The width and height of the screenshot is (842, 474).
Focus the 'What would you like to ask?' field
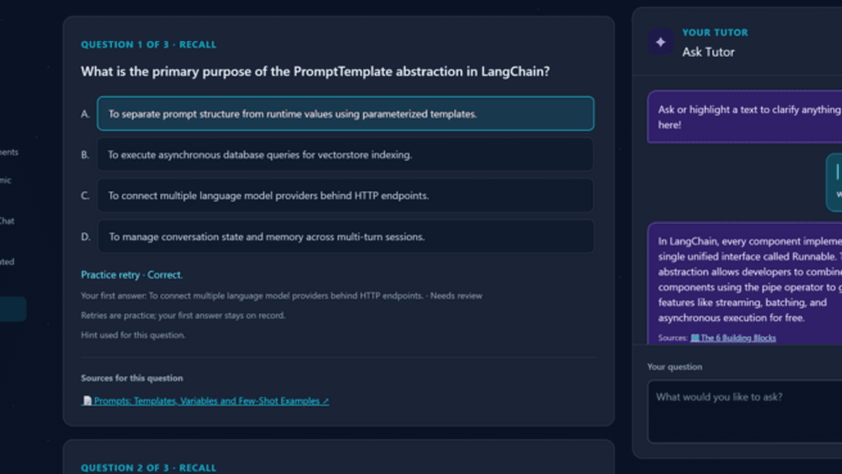[745, 411]
